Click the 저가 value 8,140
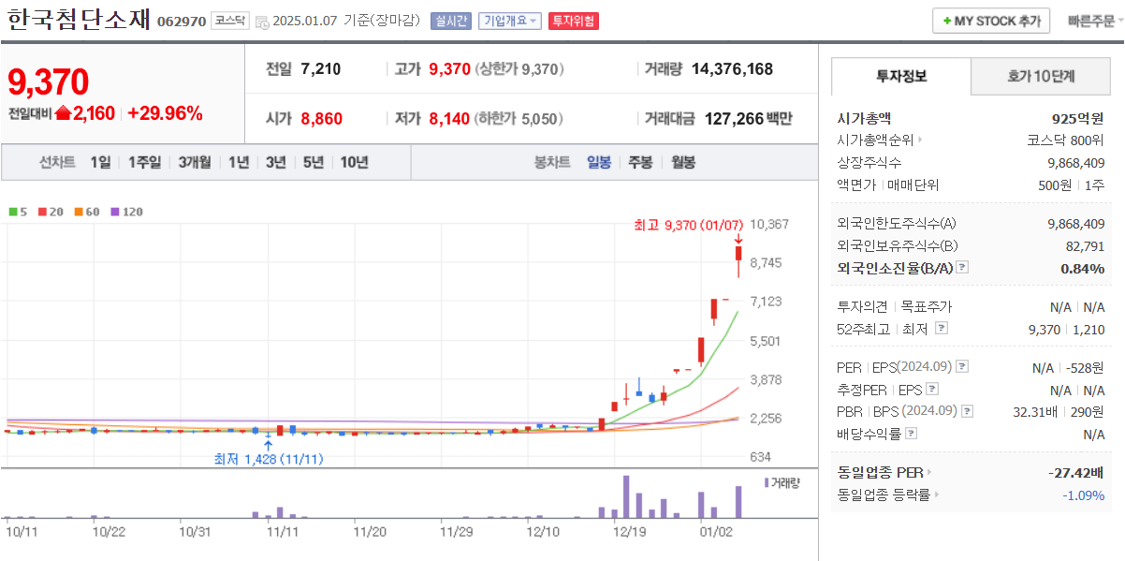Screen dimensions: 1125x561 [449, 119]
